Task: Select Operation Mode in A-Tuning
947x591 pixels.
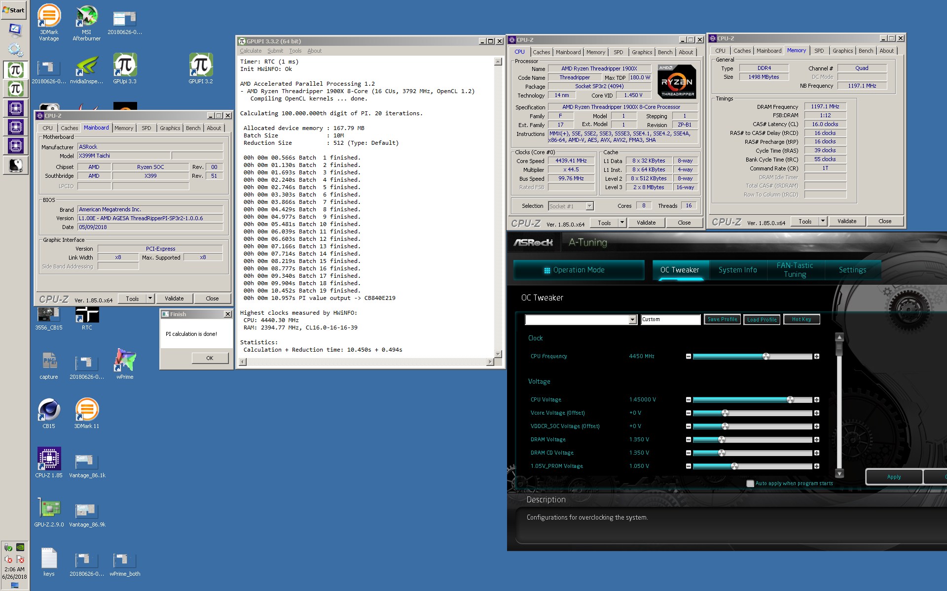Action: 579,270
